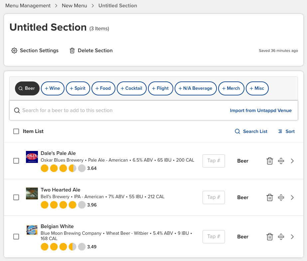
Task: Click Import from Untappd Venue link
Action: click(x=260, y=110)
